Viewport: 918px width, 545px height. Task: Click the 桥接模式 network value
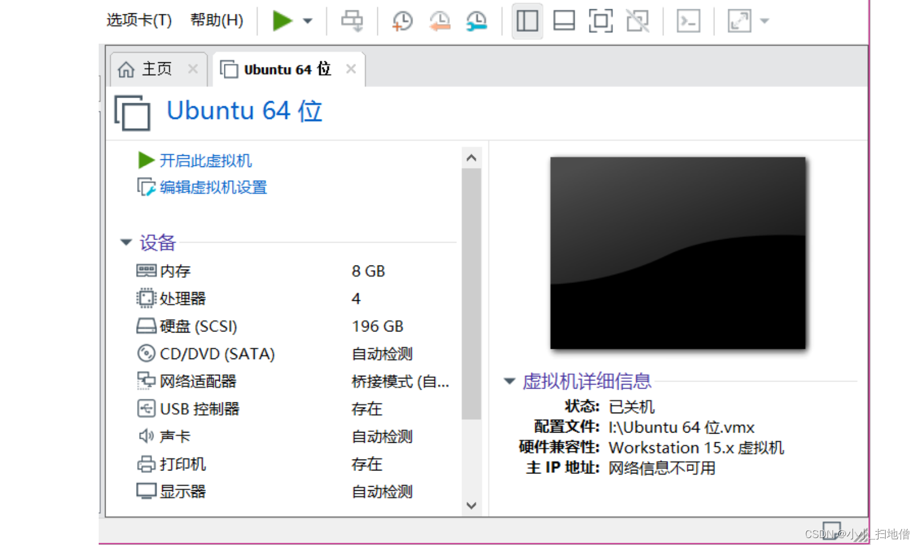click(x=400, y=382)
